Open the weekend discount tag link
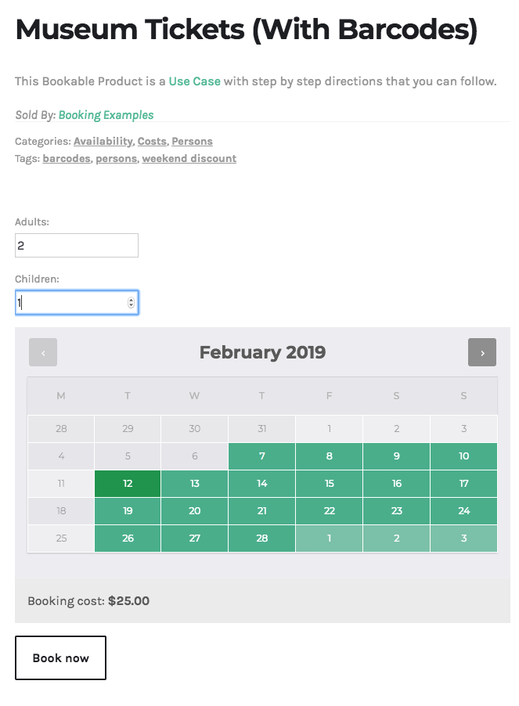Viewport: 519px width, 706px height. (x=189, y=159)
